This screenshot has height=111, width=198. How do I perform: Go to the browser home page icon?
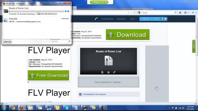(x=180, y=13)
